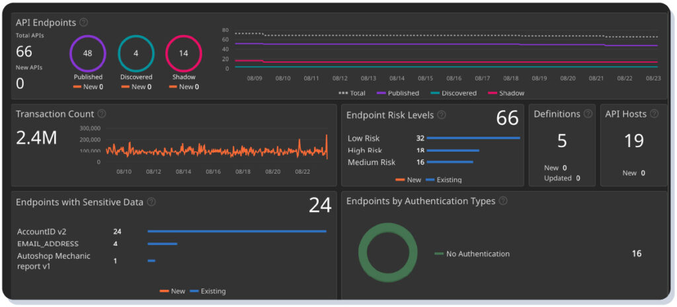Click the 08/22 date on transaction chart
The image size is (677, 307).
(302, 172)
